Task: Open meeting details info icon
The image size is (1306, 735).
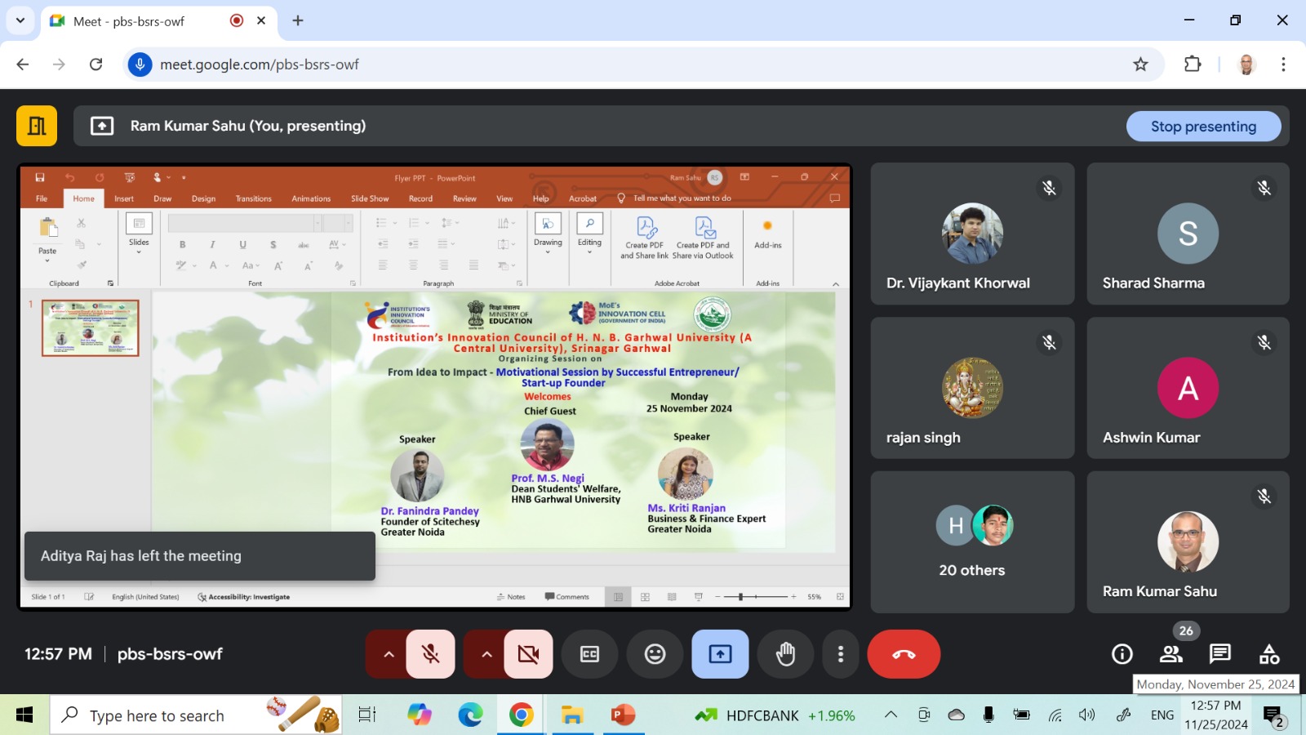Action: pos(1122,654)
